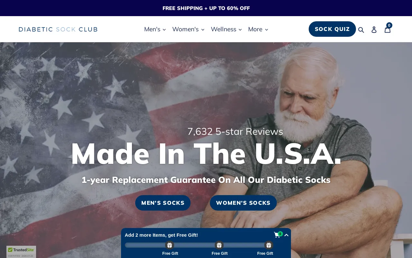Screen dimensions: 412x258
Task: Open the gift bar cart icon
Action: 277,235
